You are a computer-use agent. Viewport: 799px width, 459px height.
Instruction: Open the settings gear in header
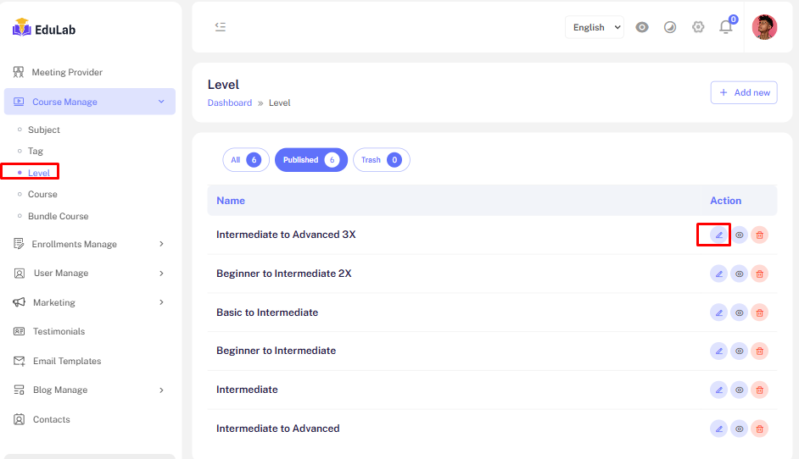click(698, 27)
